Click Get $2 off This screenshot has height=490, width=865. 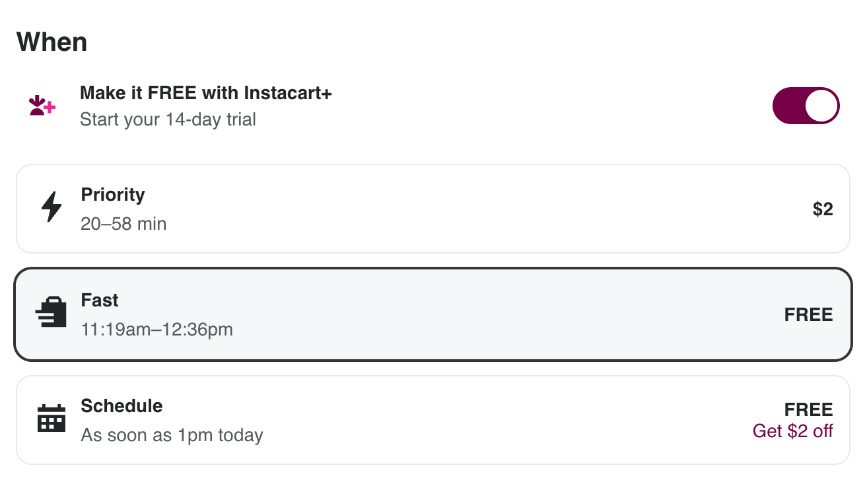(x=792, y=431)
